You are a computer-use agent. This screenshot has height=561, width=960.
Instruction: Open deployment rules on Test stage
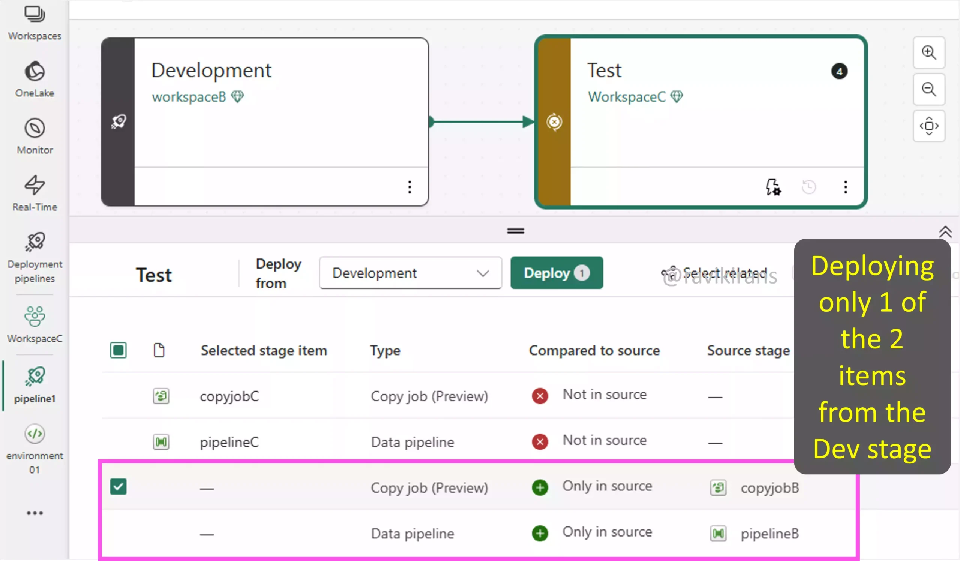click(x=773, y=187)
